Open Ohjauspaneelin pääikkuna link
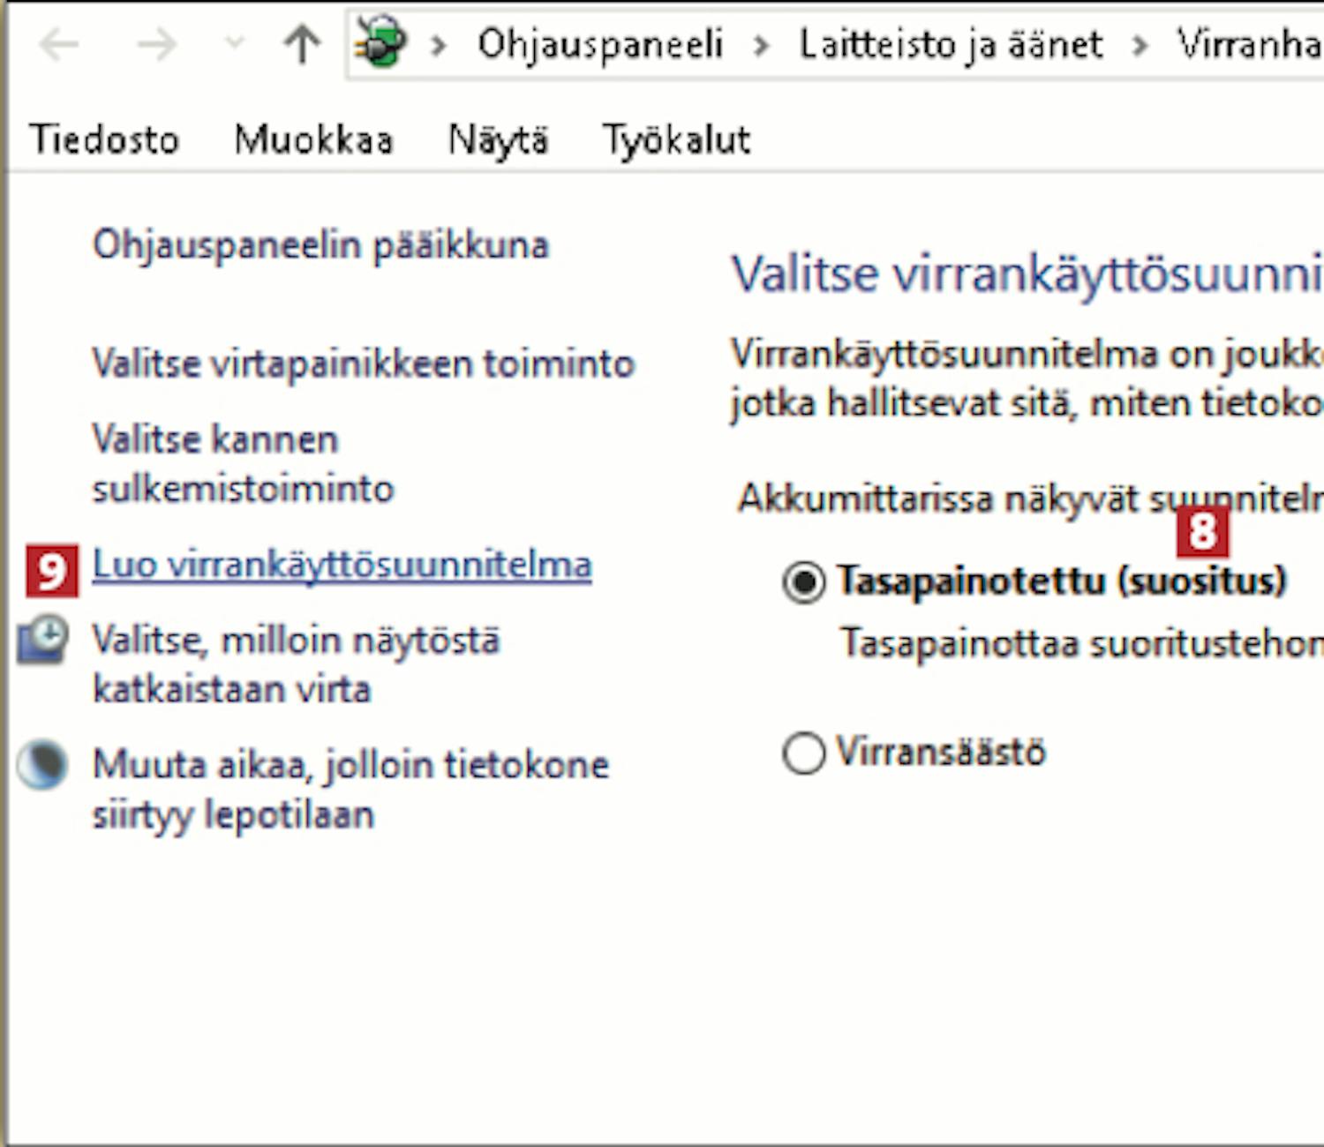Screen dimensions: 1324x1147 pos(320,244)
